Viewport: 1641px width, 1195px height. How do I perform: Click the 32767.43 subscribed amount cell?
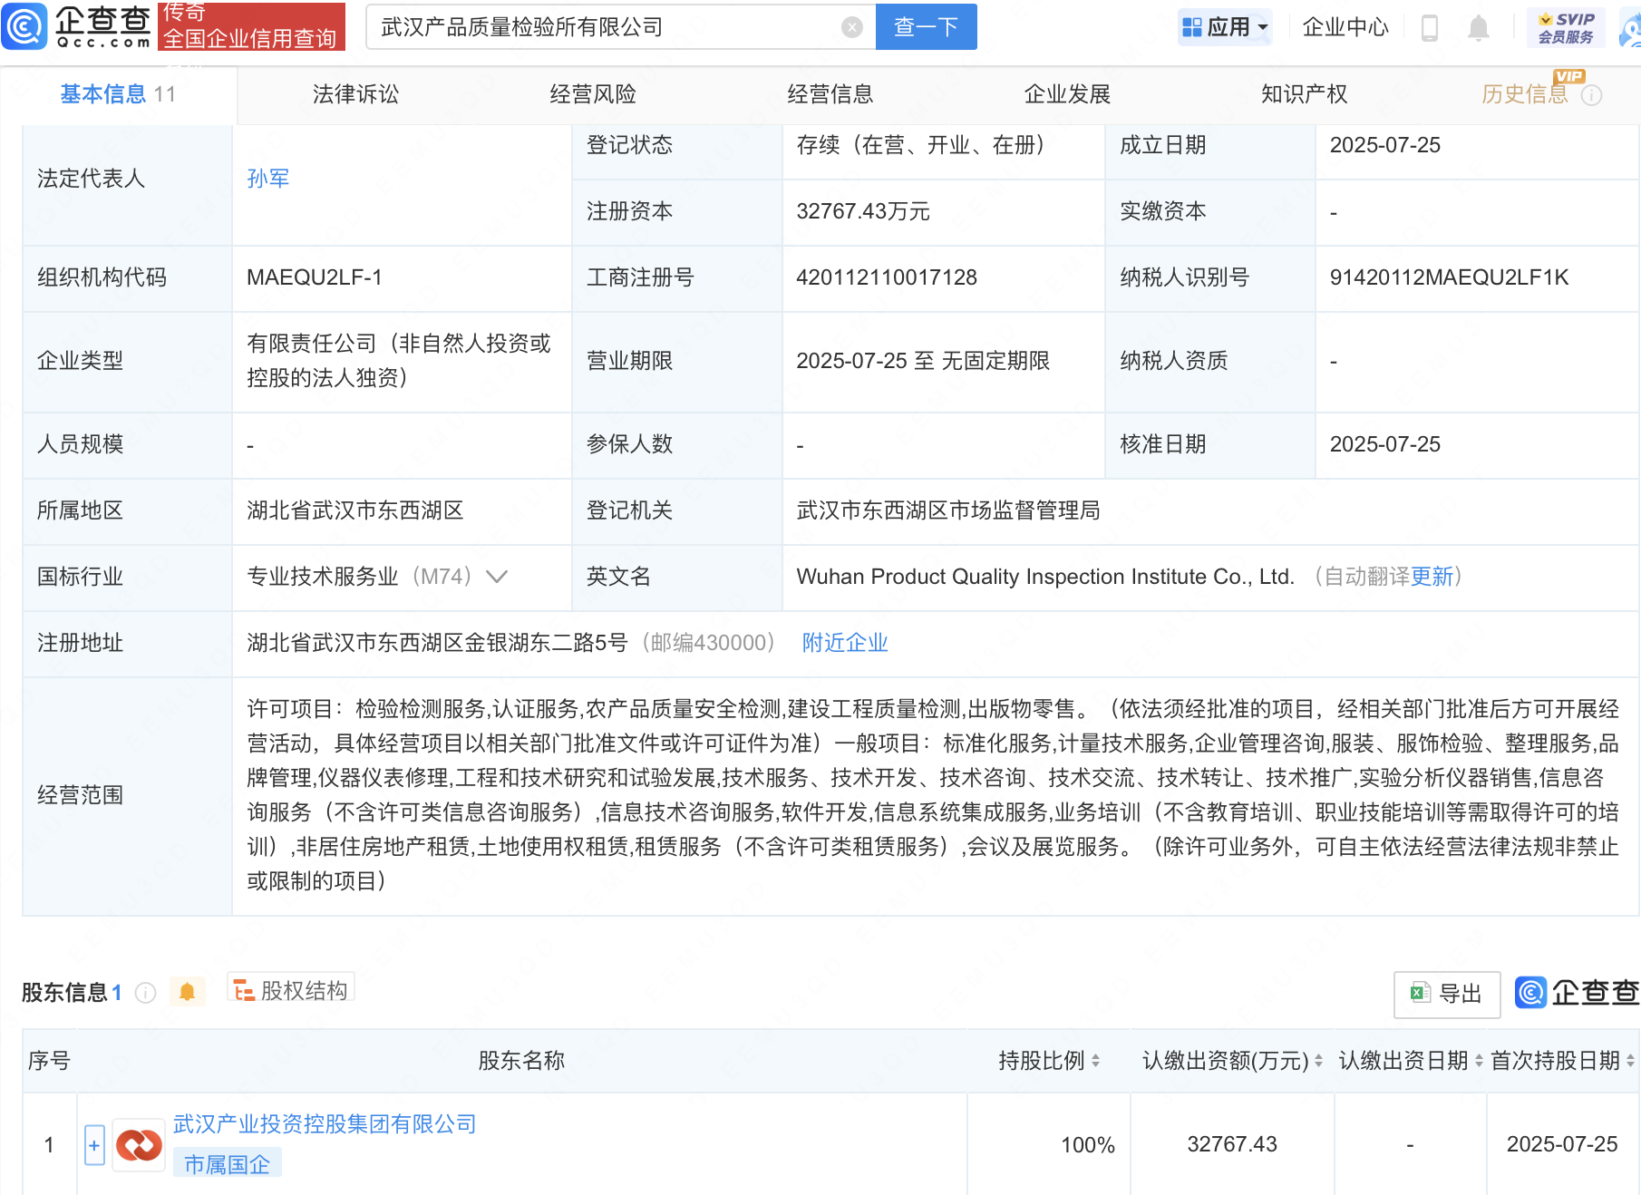[x=1232, y=1144]
